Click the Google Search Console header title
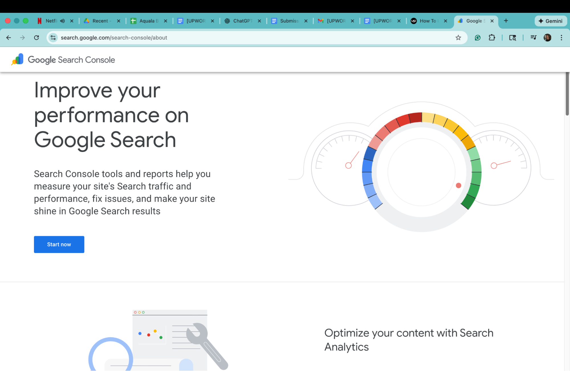 [71, 60]
